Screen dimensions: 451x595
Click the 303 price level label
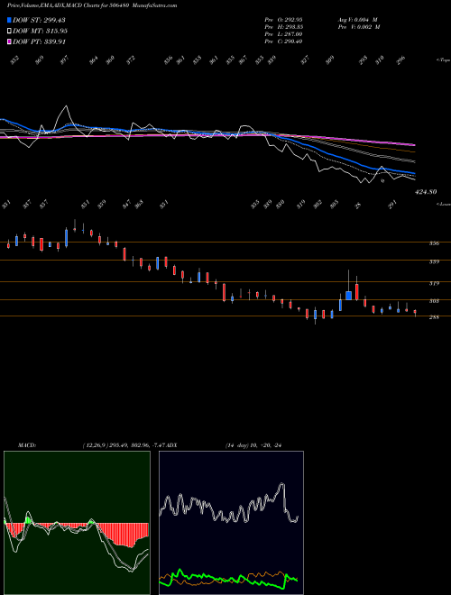point(434,301)
